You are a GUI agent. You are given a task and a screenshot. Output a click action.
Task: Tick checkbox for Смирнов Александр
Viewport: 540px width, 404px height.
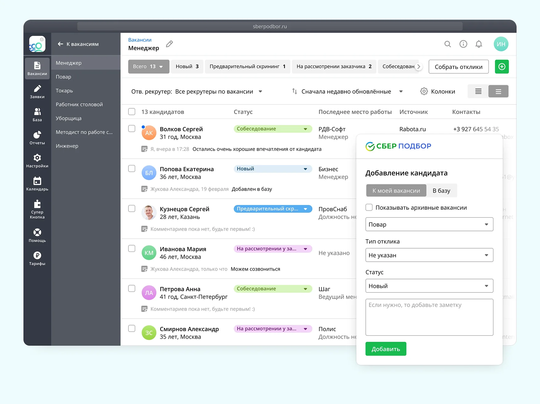(132, 329)
